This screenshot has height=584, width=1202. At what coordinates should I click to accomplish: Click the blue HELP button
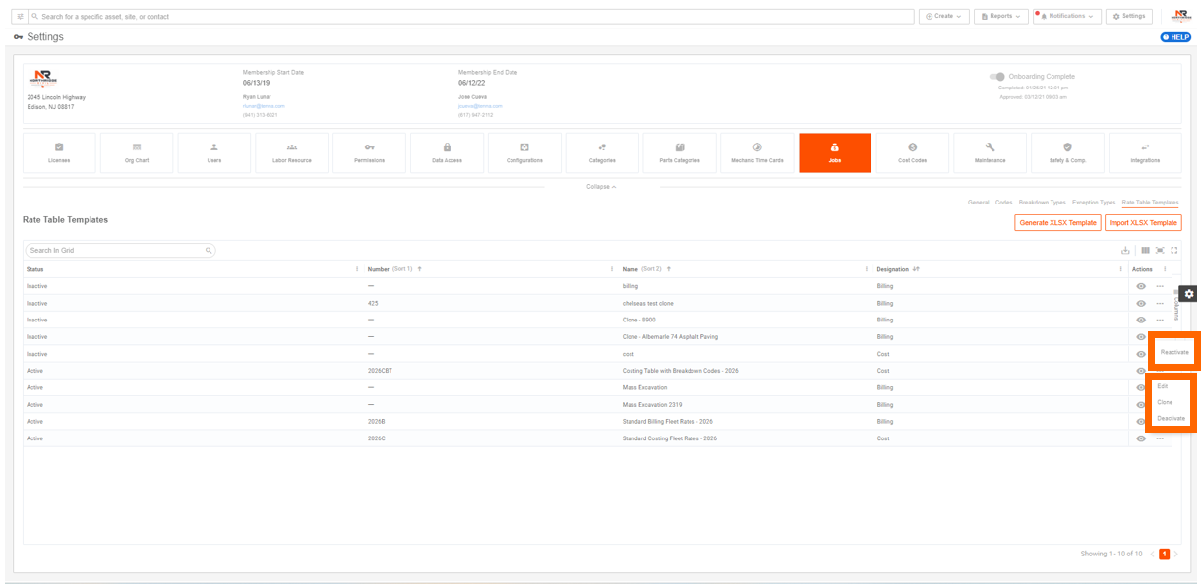[x=1175, y=37]
